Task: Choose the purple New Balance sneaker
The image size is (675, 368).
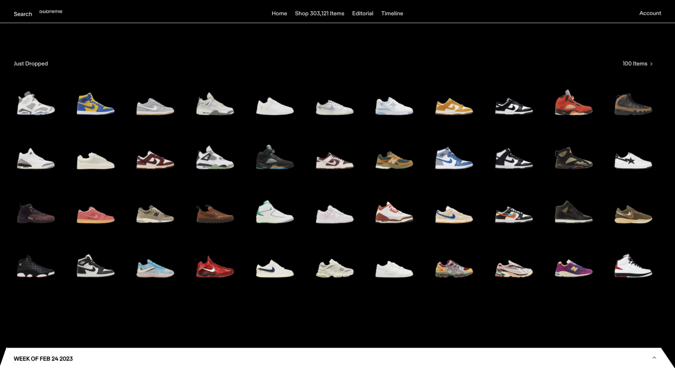Action: (573, 268)
